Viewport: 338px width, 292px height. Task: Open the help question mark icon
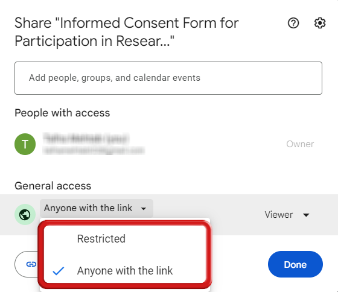coord(293,23)
